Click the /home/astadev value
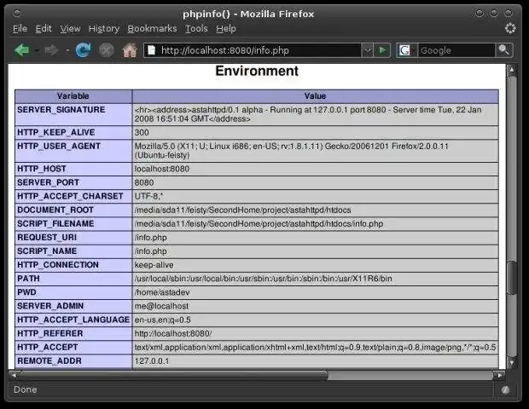Screen dimensions: 529x409 click(162, 292)
